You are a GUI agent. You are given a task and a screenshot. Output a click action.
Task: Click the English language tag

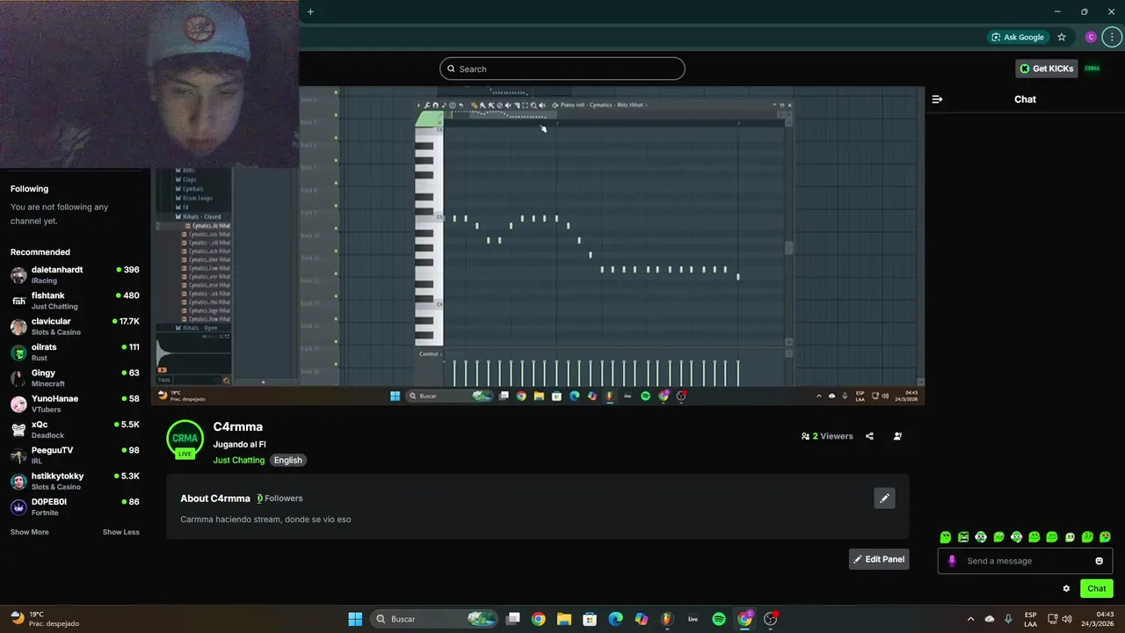point(287,460)
